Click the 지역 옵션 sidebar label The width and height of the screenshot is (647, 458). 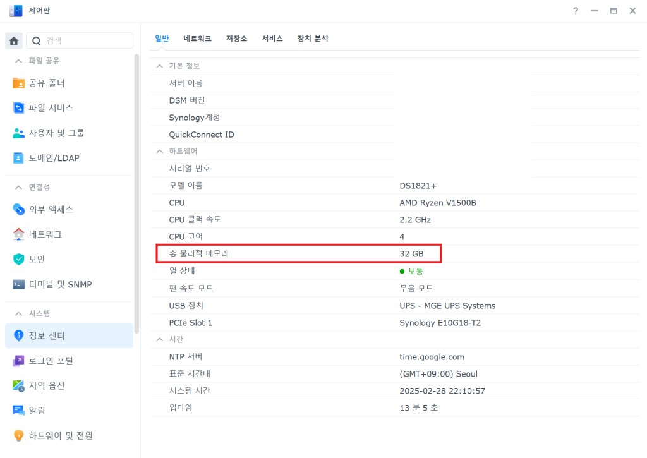(x=47, y=386)
